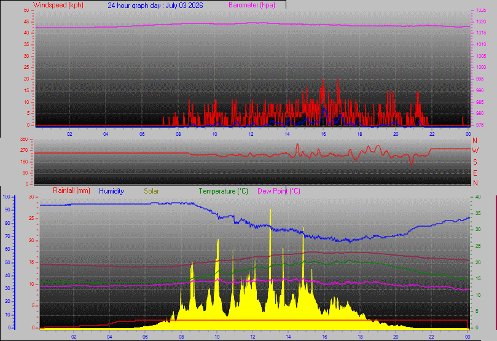Click the '24 hour graph day : July 03 2026' title
This screenshot has width=497, height=341.
pyautogui.click(x=155, y=6)
